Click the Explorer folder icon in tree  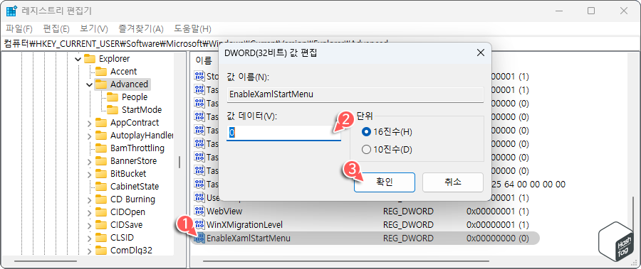(x=90, y=59)
